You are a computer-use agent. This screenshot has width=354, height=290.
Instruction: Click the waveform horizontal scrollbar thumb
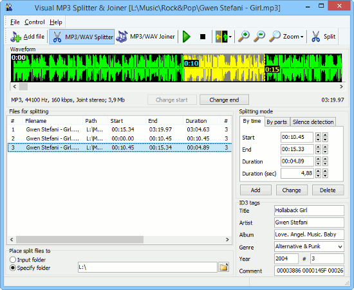pyautogui.click(x=23, y=87)
